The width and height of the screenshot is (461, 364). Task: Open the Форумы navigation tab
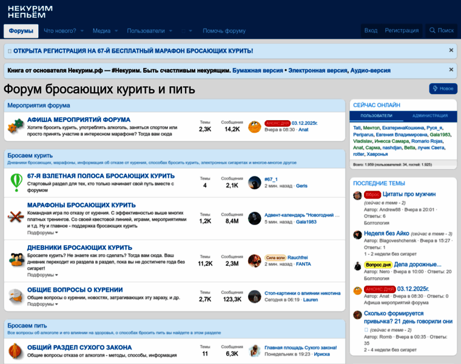point(21,31)
